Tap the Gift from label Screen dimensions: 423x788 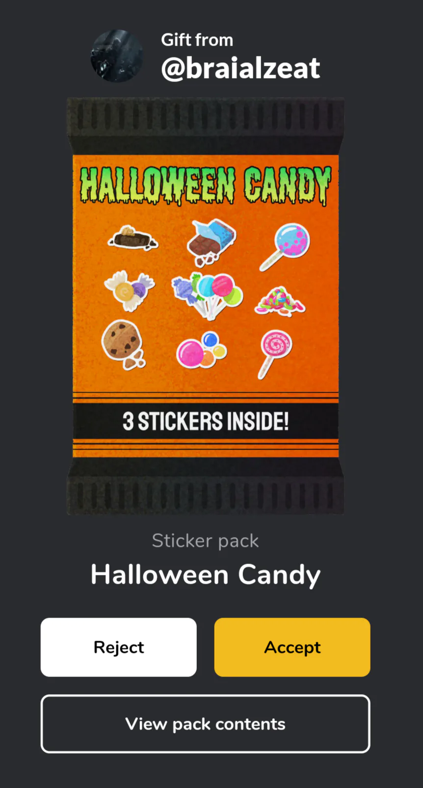click(x=197, y=40)
